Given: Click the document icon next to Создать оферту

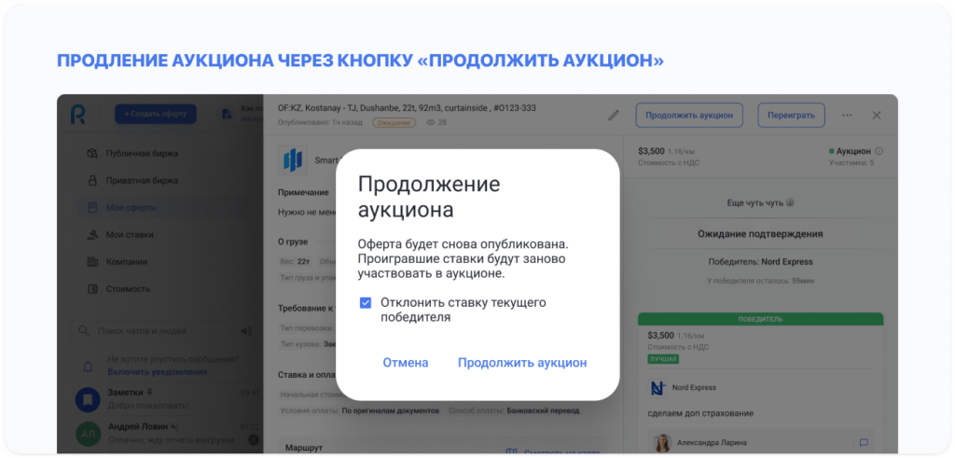Looking at the screenshot, I should click(x=227, y=114).
